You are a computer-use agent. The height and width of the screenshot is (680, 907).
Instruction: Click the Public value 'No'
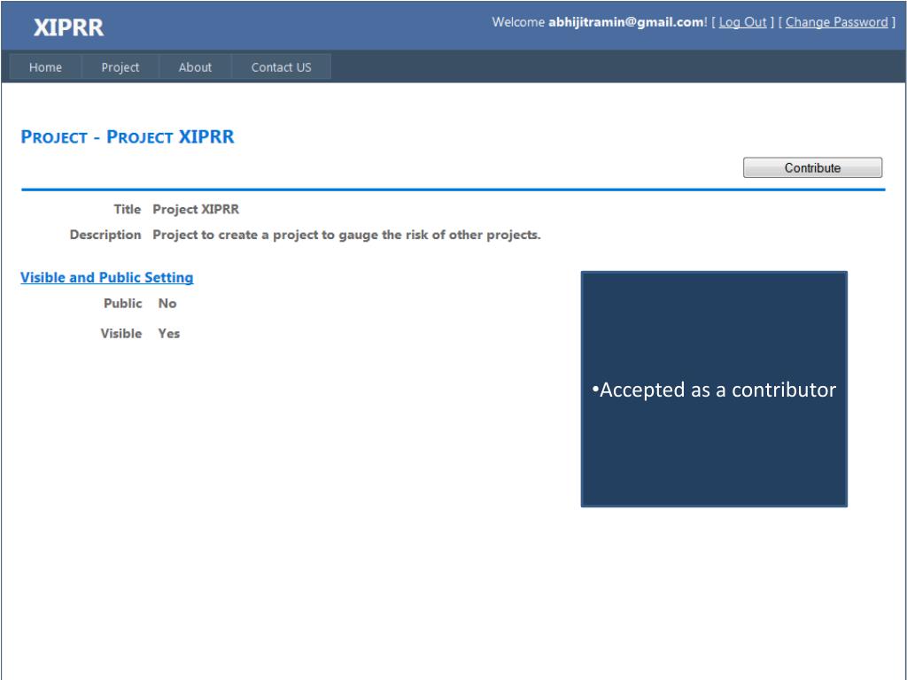click(167, 304)
